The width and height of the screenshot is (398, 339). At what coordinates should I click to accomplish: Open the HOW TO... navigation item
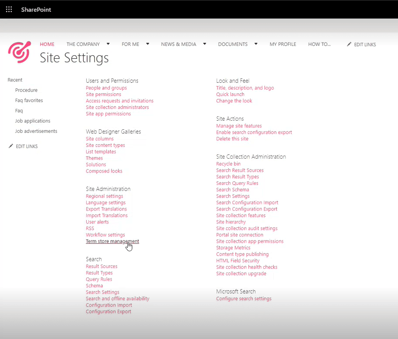pos(319,44)
